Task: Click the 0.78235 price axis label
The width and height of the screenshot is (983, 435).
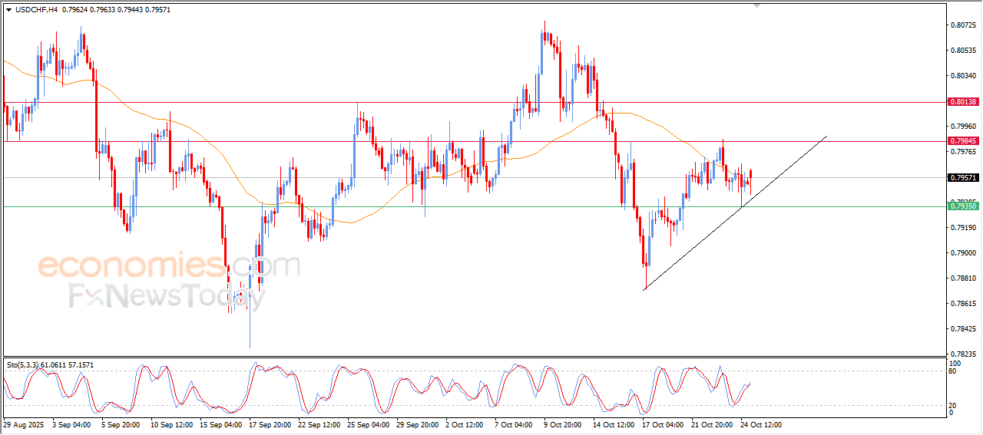Action: point(962,354)
